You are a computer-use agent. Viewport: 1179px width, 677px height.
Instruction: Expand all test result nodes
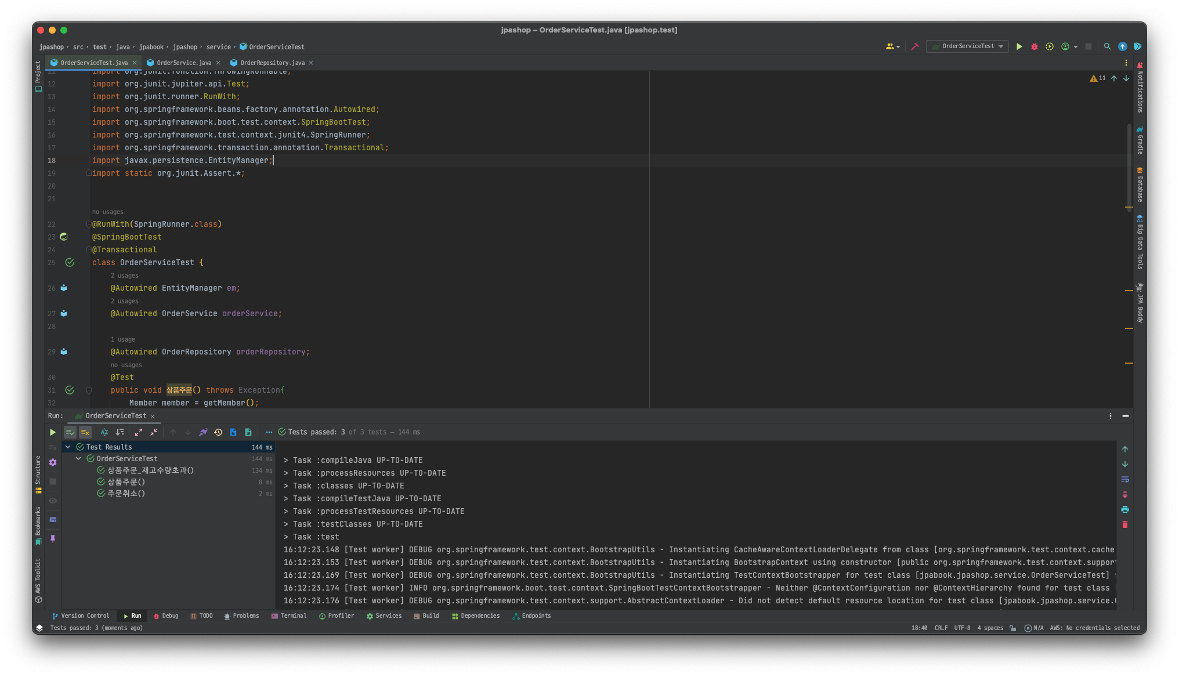139,432
